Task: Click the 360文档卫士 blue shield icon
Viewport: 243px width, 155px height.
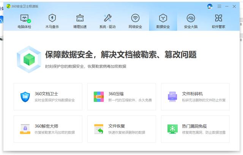Action: tap(25, 97)
